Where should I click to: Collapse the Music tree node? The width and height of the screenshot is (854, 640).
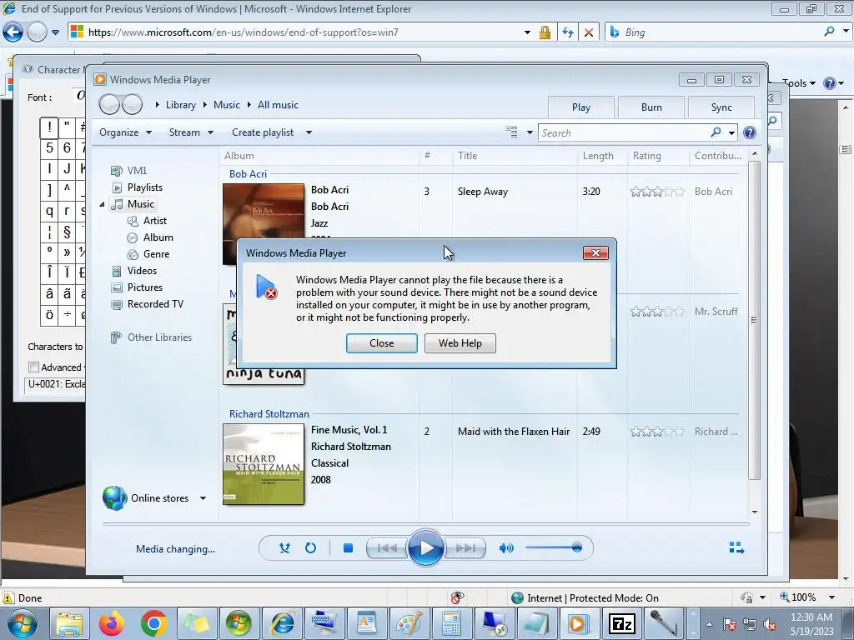pyautogui.click(x=102, y=204)
